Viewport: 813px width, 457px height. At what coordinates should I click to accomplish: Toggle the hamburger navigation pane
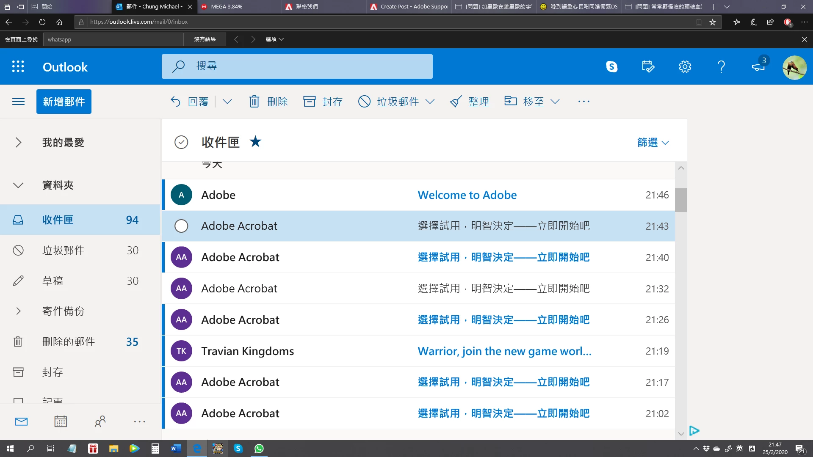(18, 102)
